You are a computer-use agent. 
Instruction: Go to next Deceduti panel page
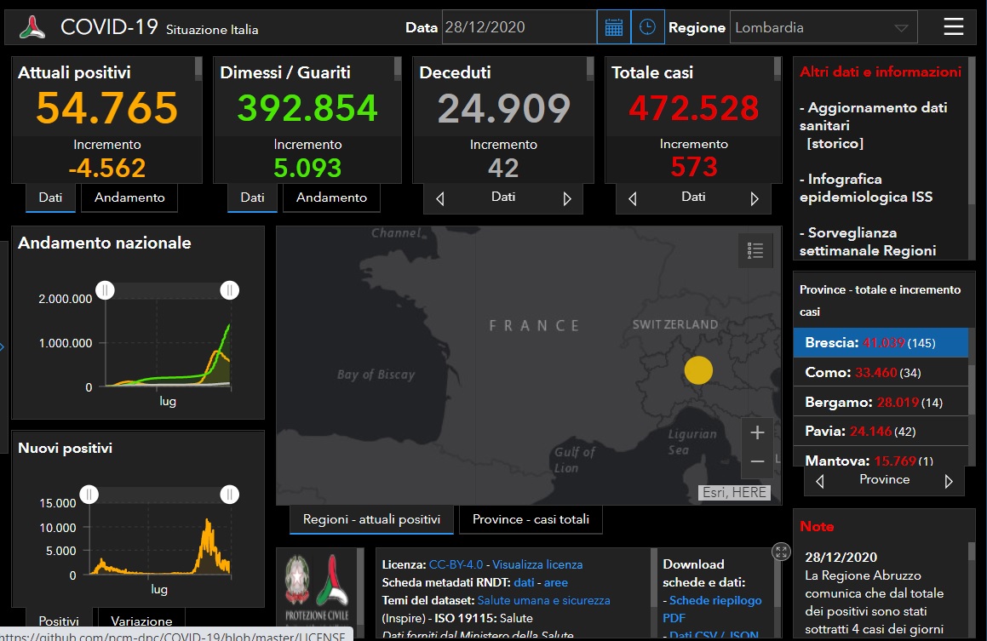click(x=567, y=199)
